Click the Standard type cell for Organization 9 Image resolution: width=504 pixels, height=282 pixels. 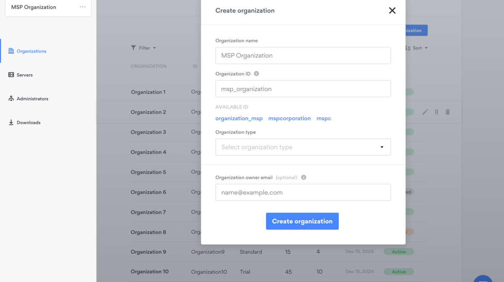tap(251, 252)
